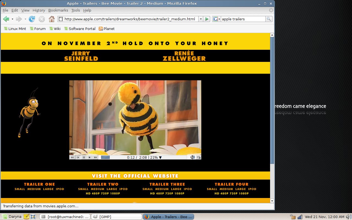Screen dimensions: 352x220
Task: Click the system tray lock/update icon
Action: pos(293,217)
